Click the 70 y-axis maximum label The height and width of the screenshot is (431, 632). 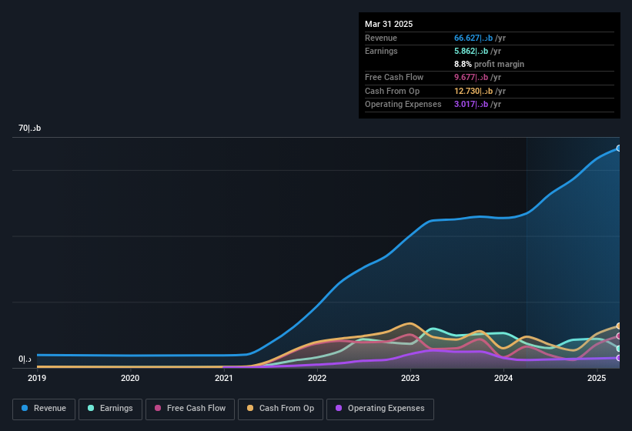(29, 128)
